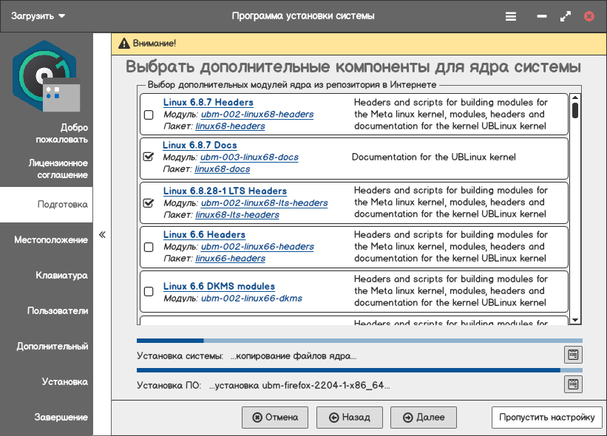Collapse the sidebar with double-chevron arrow
Image resolution: width=607 pixels, height=436 pixels.
(x=102, y=235)
